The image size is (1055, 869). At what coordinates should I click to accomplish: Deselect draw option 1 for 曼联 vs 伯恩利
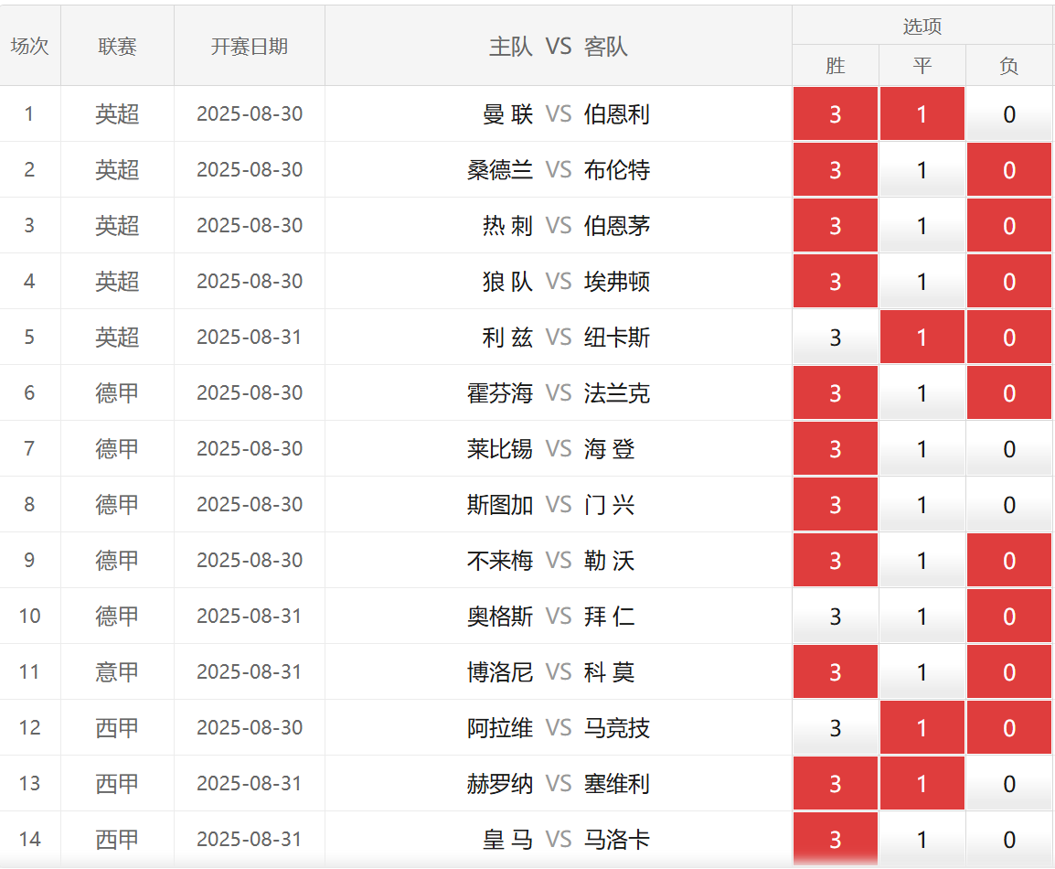[922, 113]
